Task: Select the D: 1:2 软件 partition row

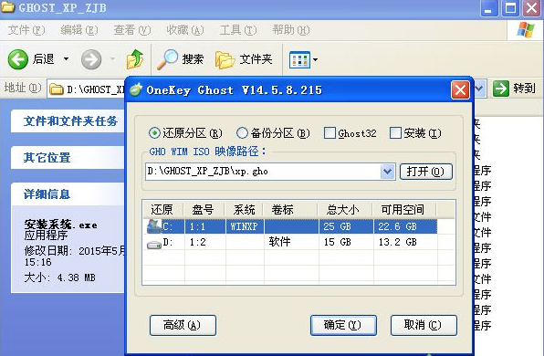Action: tap(291, 242)
